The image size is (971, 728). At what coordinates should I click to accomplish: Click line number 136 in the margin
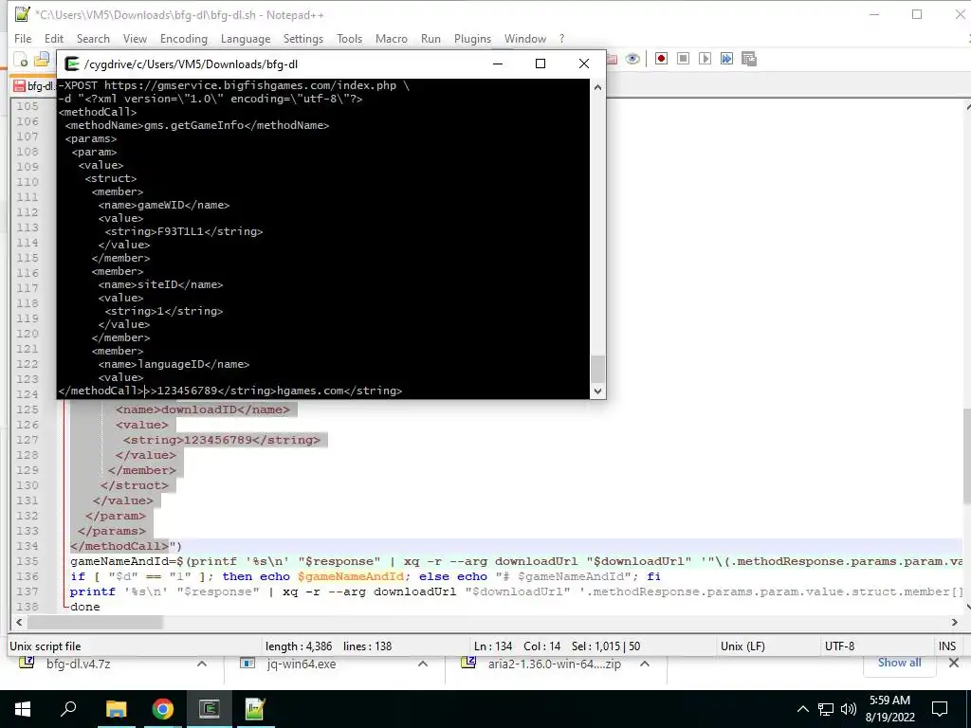click(x=27, y=575)
